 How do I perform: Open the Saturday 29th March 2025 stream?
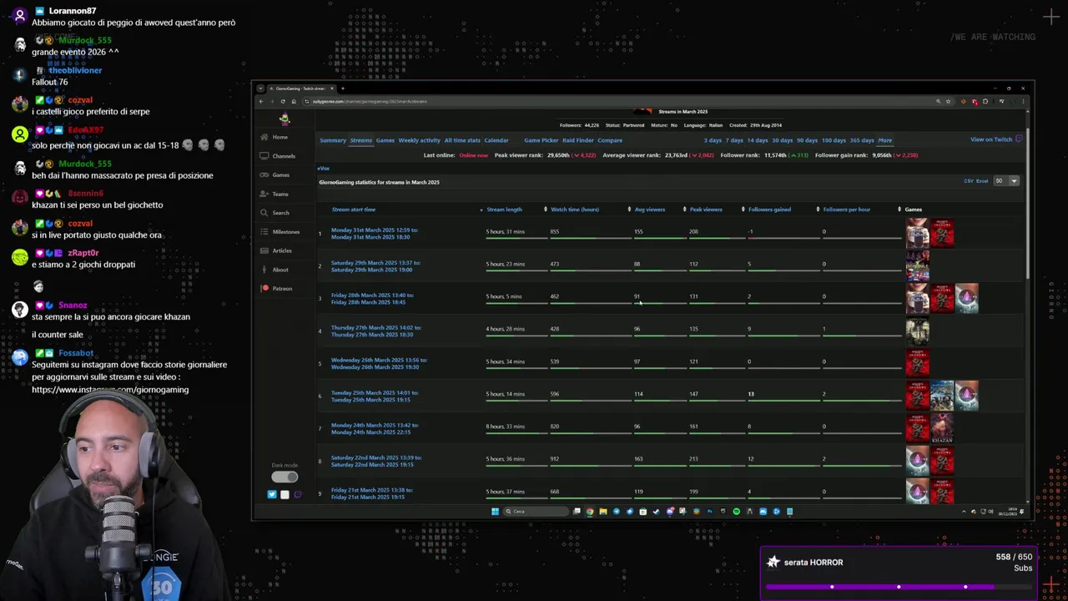point(375,266)
